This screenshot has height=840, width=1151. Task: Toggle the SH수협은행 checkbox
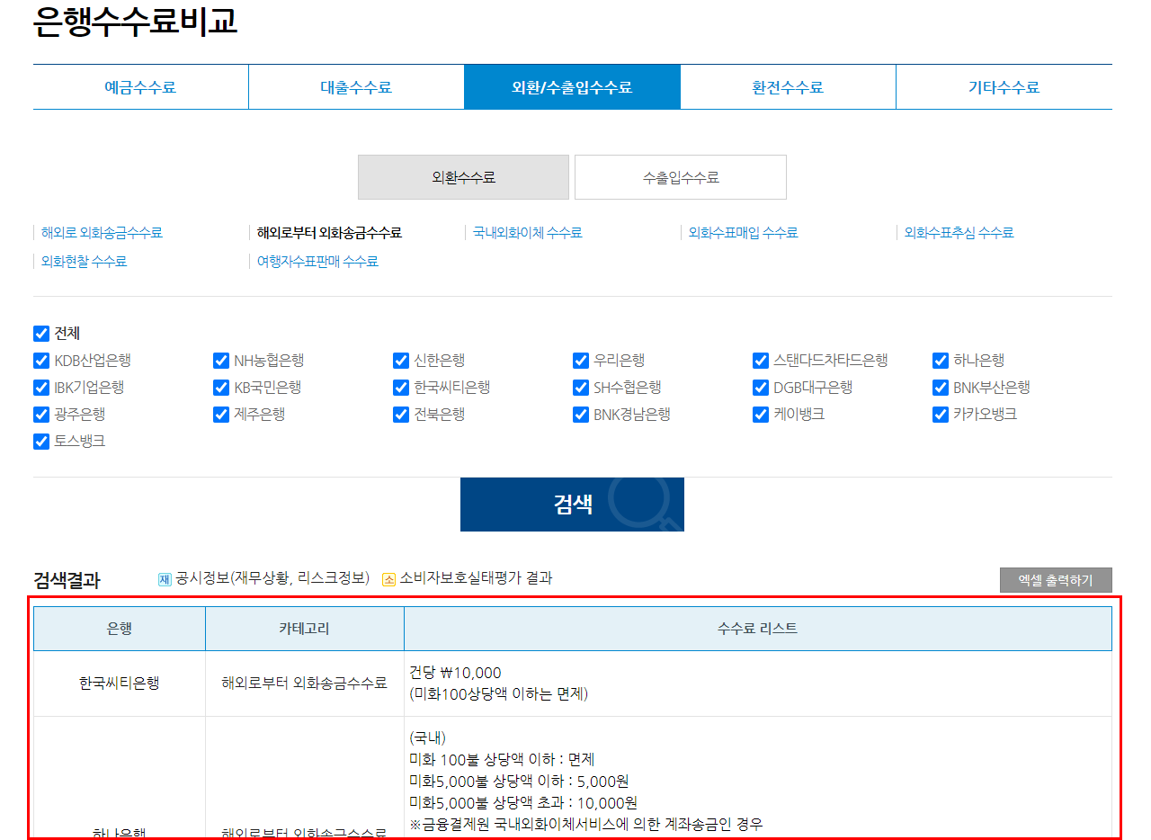pyautogui.click(x=581, y=388)
